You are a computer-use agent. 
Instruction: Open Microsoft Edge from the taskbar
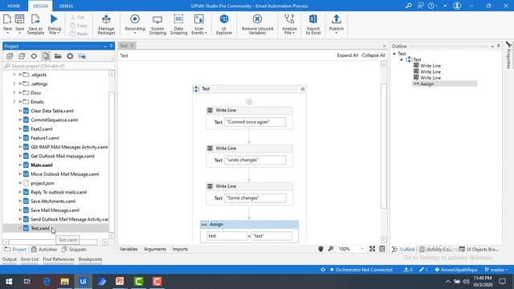[47, 282]
